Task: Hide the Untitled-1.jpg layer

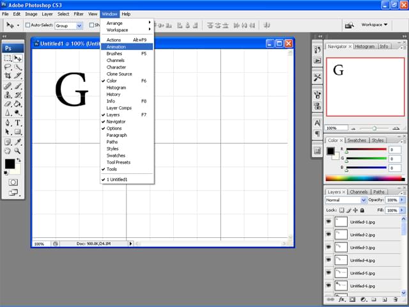Action: click(x=328, y=222)
